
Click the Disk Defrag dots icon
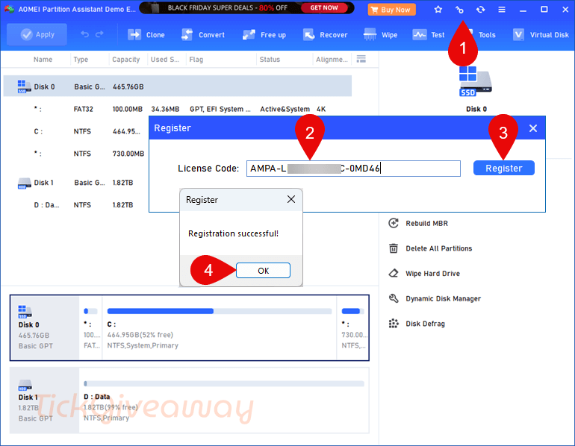pyautogui.click(x=394, y=324)
